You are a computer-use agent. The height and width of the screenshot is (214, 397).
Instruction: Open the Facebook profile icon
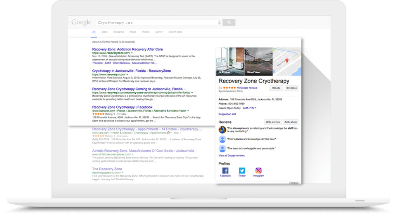225,171
